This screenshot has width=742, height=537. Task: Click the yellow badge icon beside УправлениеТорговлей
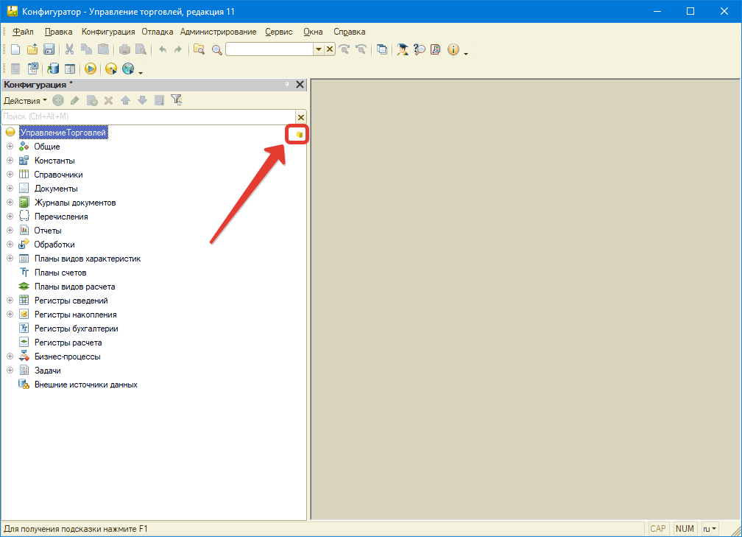[299, 134]
